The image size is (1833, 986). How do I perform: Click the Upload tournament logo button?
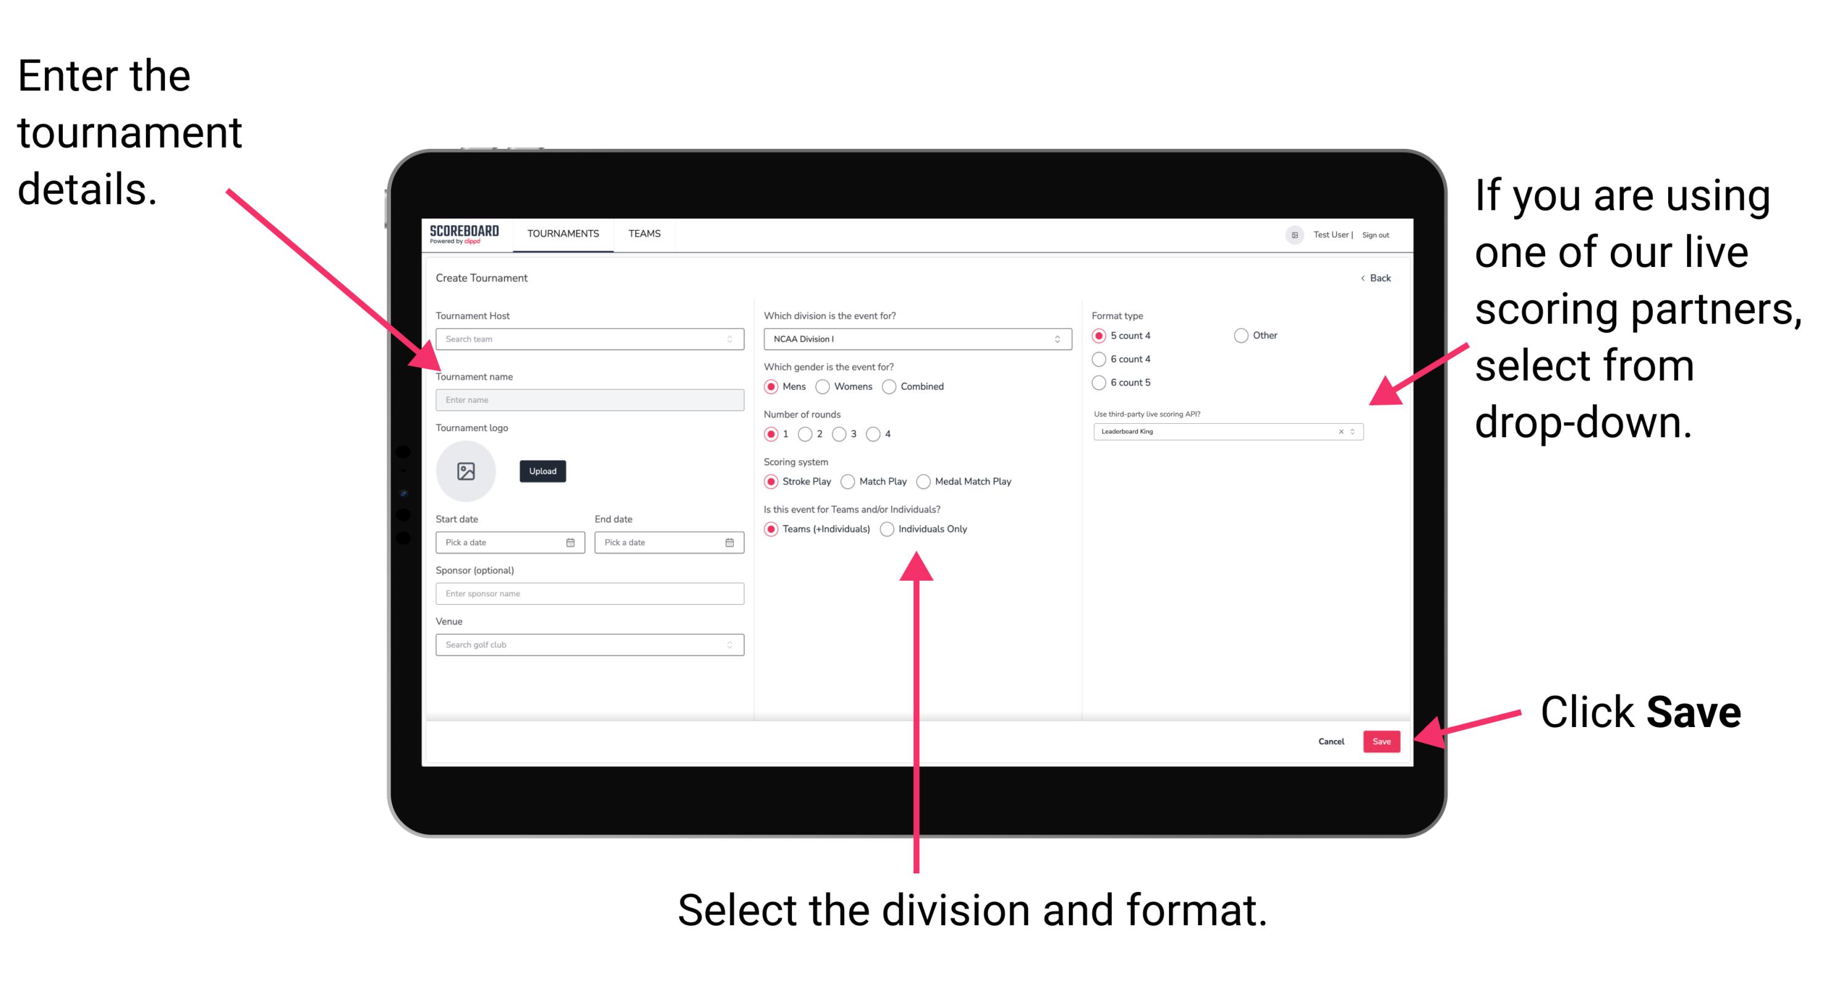click(x=541, y=471)
